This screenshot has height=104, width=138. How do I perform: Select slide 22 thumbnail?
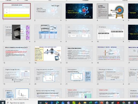tap(110, 75)
